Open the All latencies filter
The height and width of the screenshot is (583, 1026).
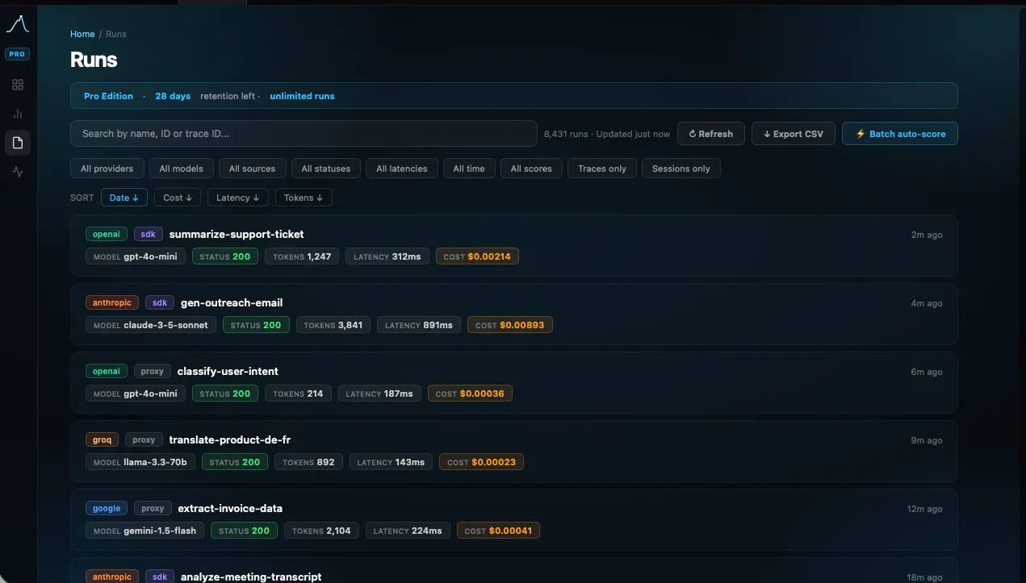click(x=402, y=169)
